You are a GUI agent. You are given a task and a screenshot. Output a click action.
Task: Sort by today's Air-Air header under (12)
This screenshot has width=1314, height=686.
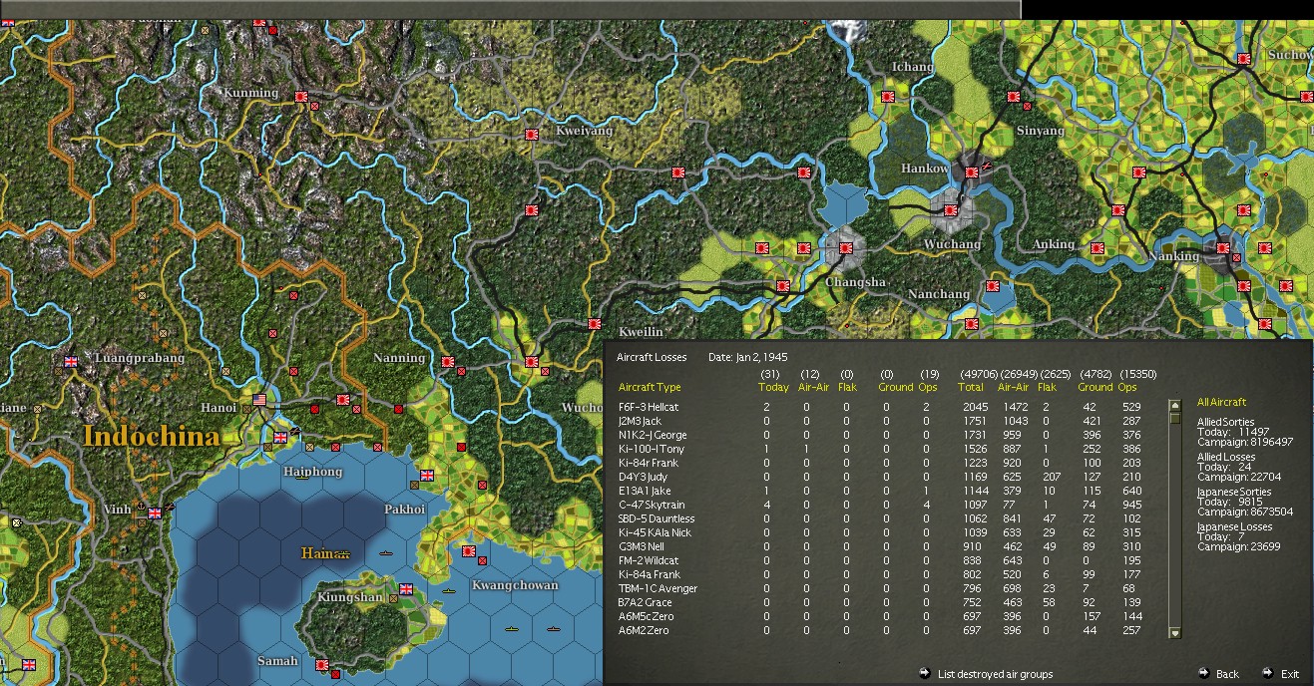point(814,387)
